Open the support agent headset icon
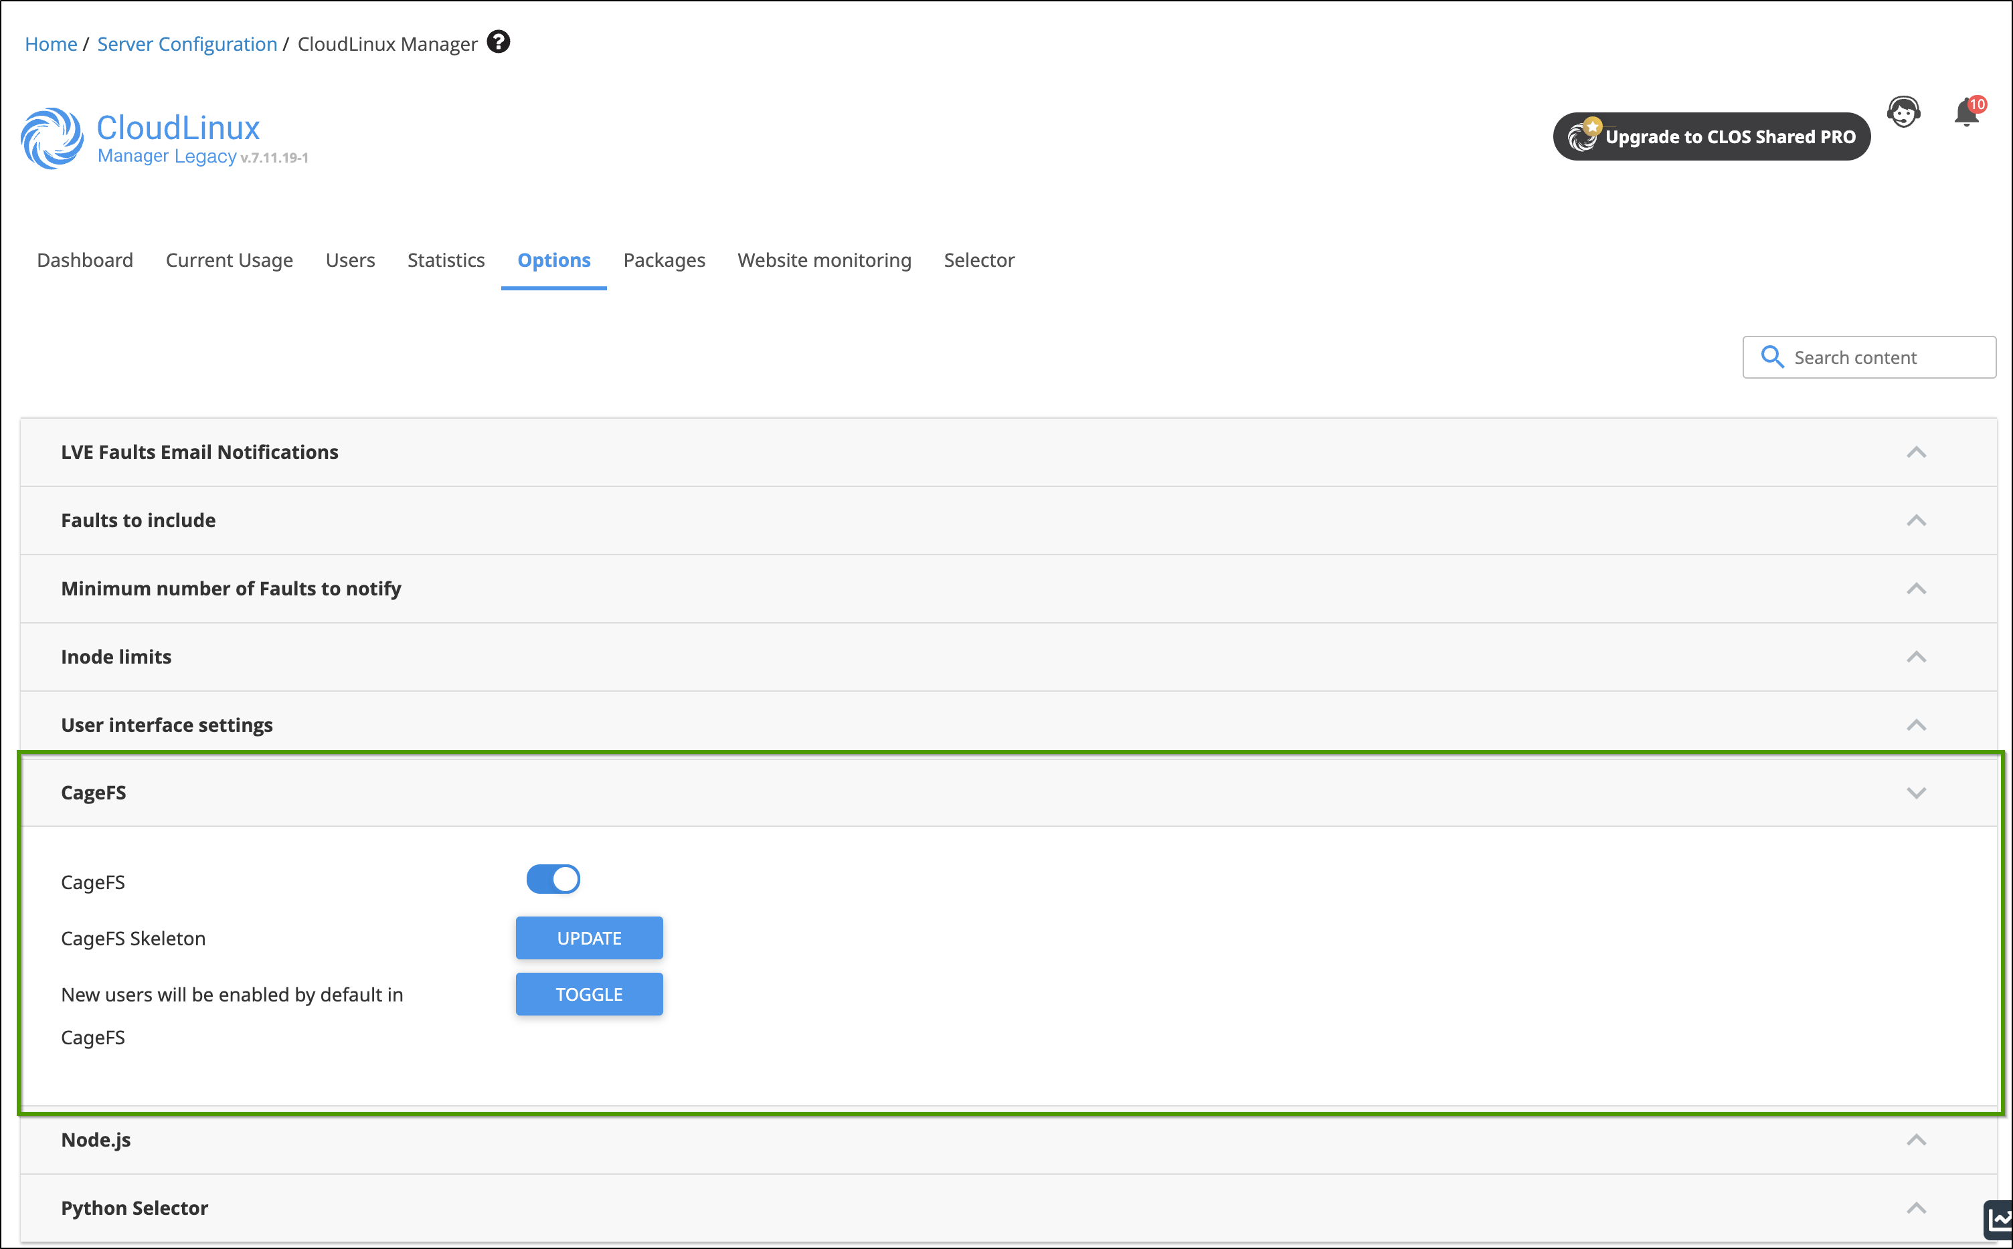Screen dimensions: 2013x1249 (1903, 112)
